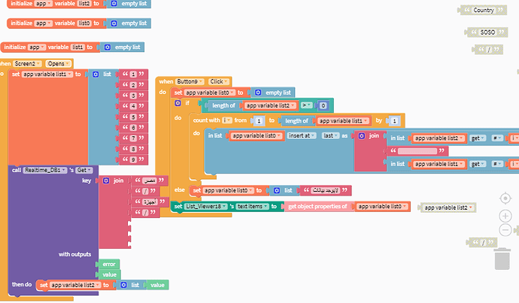519x303 pixels.
Task: Select the slash text block below SOSO
Action: point(489,50)
